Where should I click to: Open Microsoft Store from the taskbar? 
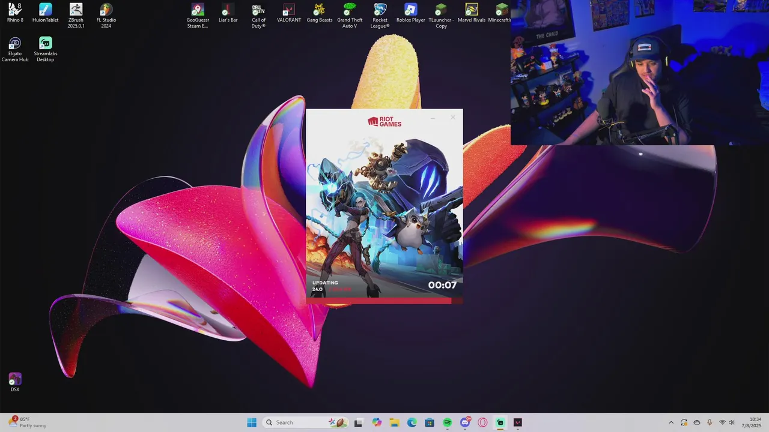coord(430,422)
